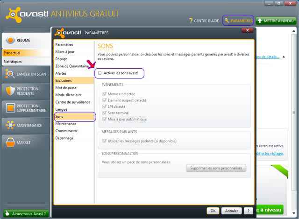Open the Maintenance category in settings list
Screen dimensions: 299x219
(74, 124)
